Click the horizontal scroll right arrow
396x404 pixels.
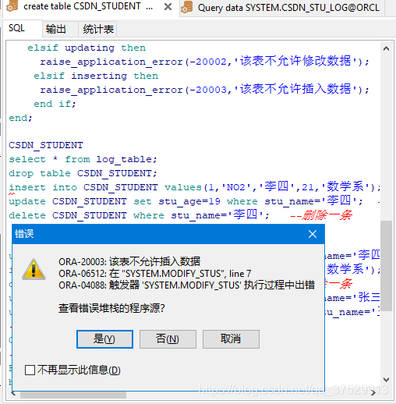tap(373, 393)
